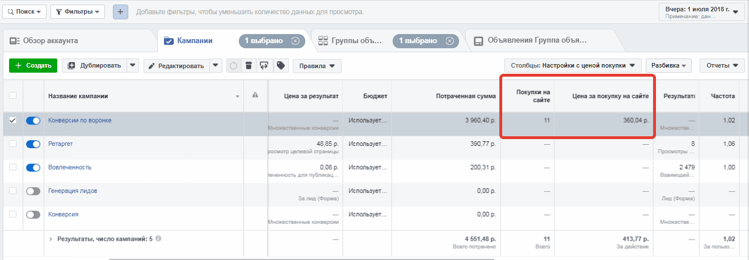Switch to the Обзор аккаунта tab
This screenshot has width=749, height=260.
coord(44,41)
